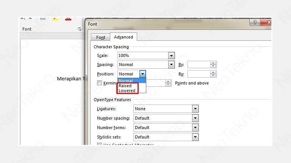Click the Position By value field

199,74
